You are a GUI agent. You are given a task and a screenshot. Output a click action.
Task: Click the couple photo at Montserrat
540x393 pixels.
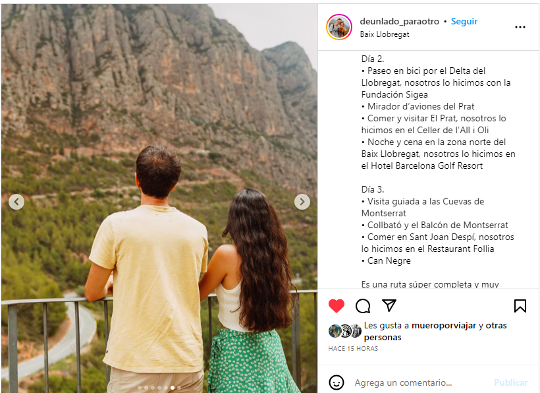click(159, 198)
